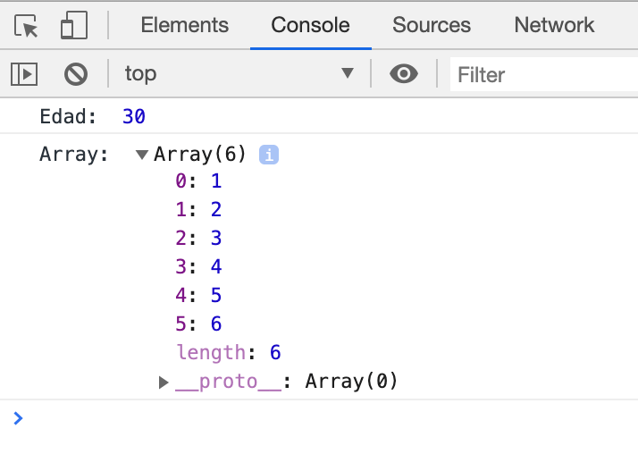Select array entry '2: 3'
This screenshot has height=454, width=638.
click(x=198, y=238)
